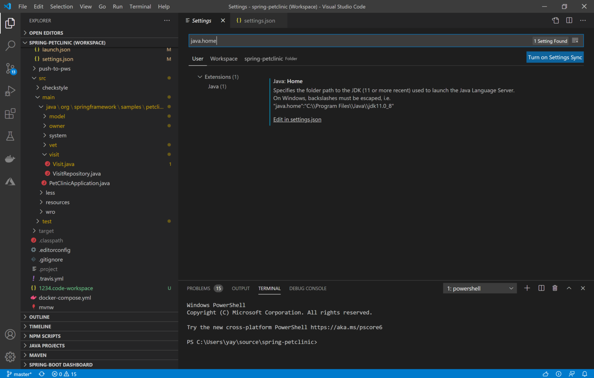This screenshot has width=594, height=378.
Task: Open Edit in settings.json link
Action: 297,119
